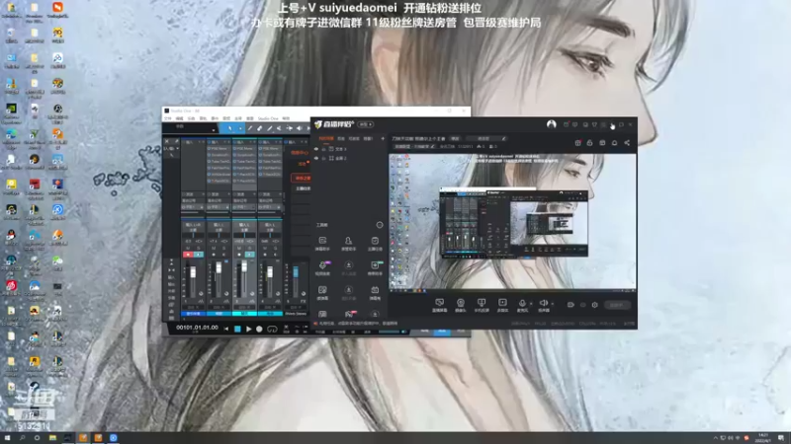Select the Eraser tool in Studio One toolbar
791x444 pixels.
pos(260,128)
